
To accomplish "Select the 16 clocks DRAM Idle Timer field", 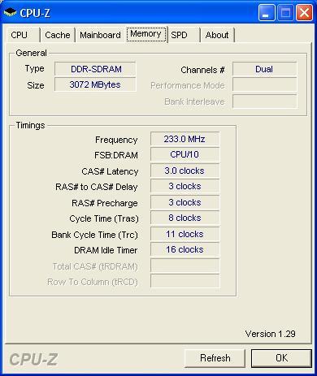I will coord(185,249).
